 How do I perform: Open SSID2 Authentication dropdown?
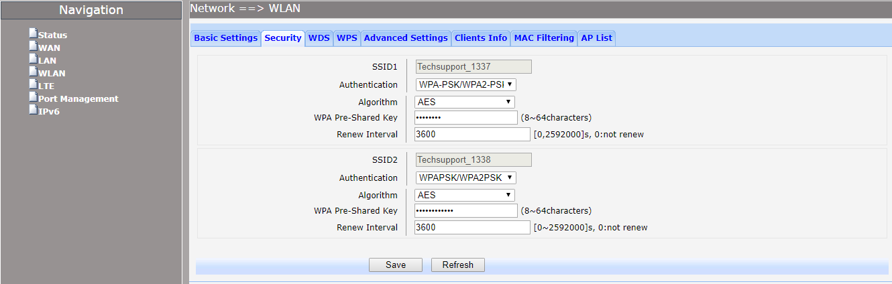[465, 178]
